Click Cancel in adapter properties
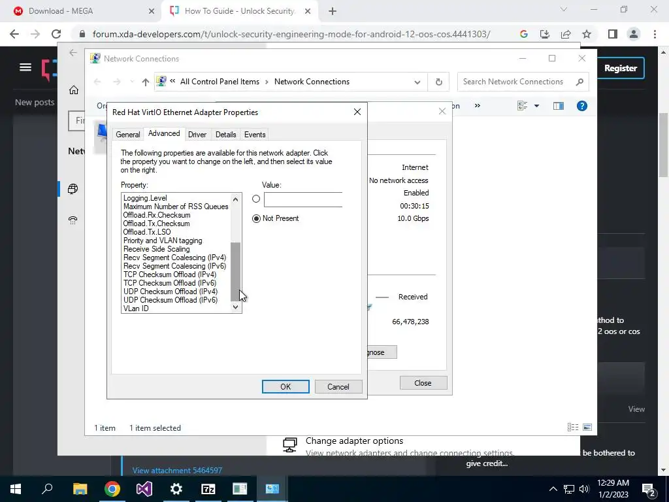669x502 pixels. click(x=338, y=387)
